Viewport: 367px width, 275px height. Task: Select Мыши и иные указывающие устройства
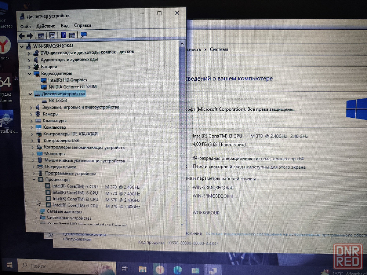84,161
